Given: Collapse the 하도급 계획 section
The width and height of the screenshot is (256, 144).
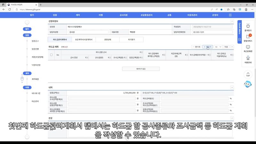Looking at the screenshot, I should pos(232,47).
